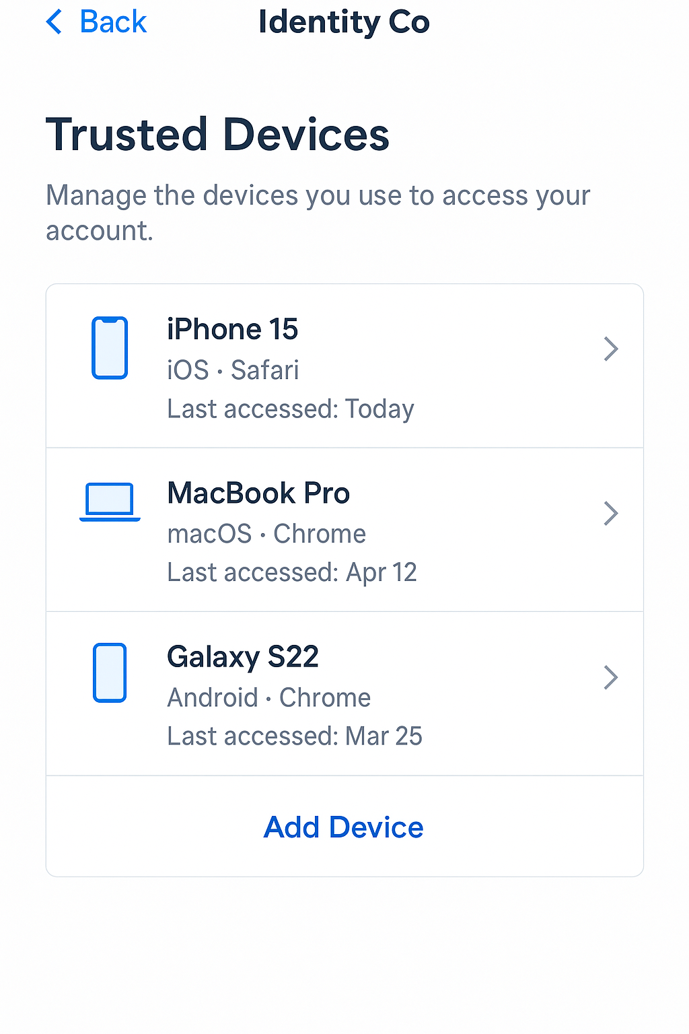Tap the iPhone 15 row chevron icon
Image resolution: width=689 pixels, height=1034 pixels.
coord(610,349)
